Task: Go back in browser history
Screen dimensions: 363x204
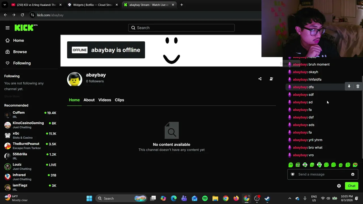Action: point(5,15)
